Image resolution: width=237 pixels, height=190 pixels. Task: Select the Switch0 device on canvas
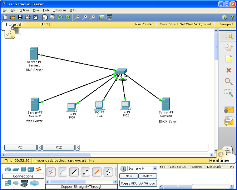click(x=121, y=71)
